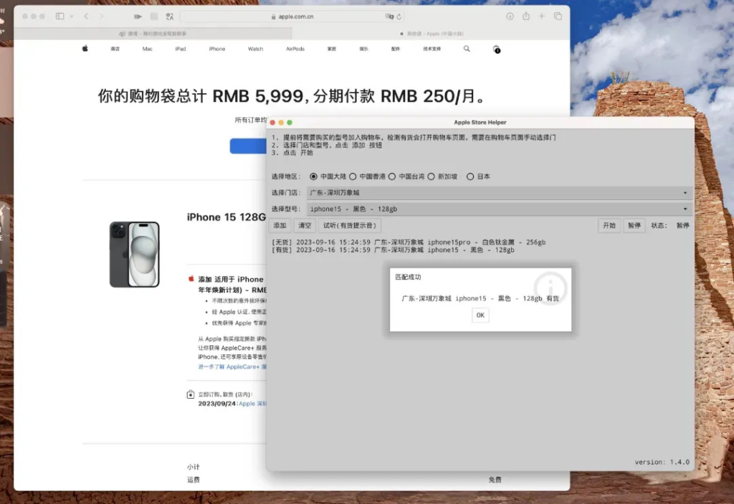Open the 家居 menu on Apple site
The height and width of the screenshot is (504, 734).
point(332,49)
